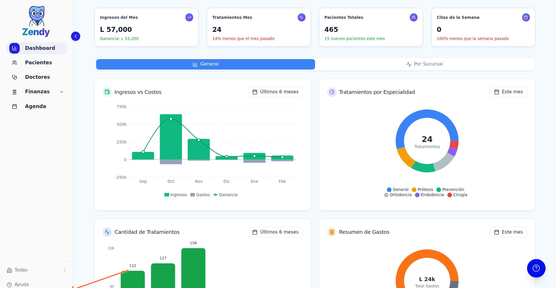Hide the Ingresos series via chart legend
Screen dimensions: 556x288
[x=176, y=195]
